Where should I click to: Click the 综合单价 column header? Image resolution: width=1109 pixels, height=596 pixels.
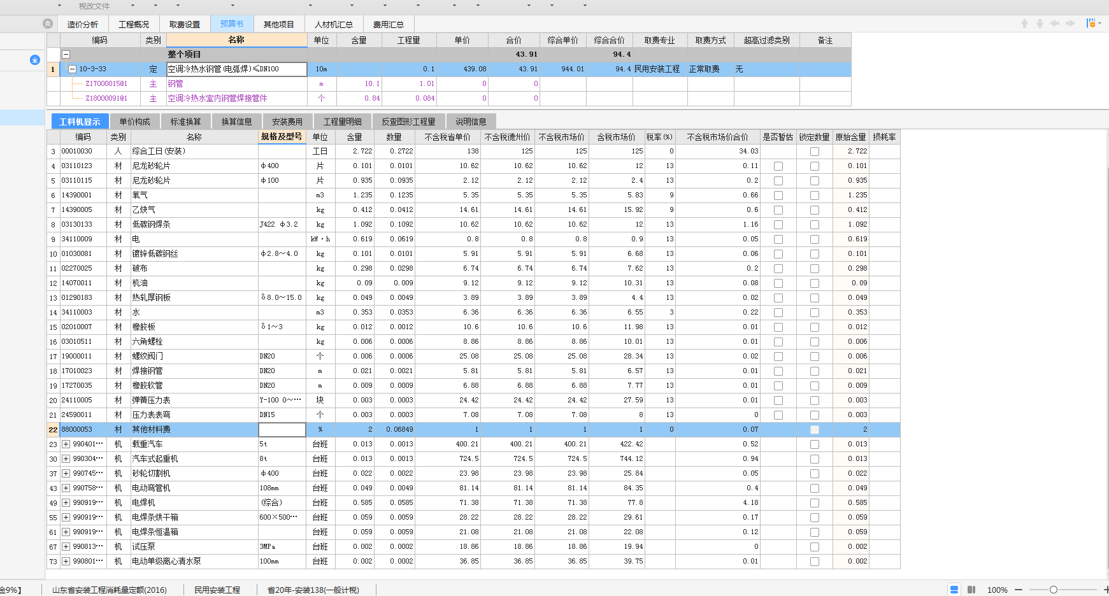563,40
